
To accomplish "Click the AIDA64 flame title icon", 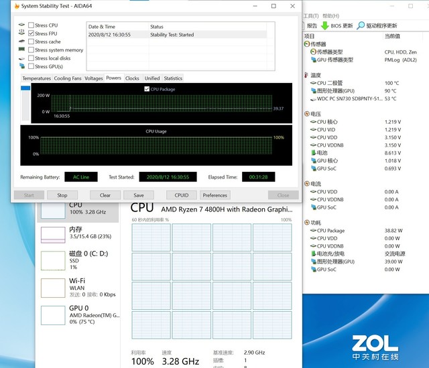I will click(16, 6).
